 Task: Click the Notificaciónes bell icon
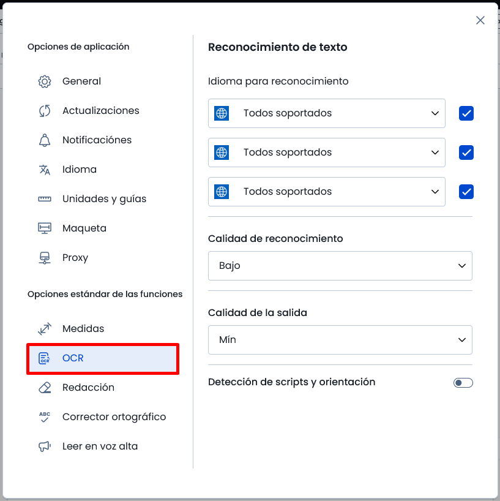(45, 140)
